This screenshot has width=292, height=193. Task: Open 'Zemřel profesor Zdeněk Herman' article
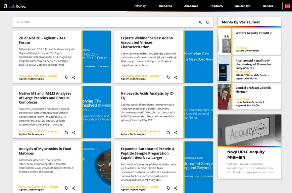pos(253,89)
